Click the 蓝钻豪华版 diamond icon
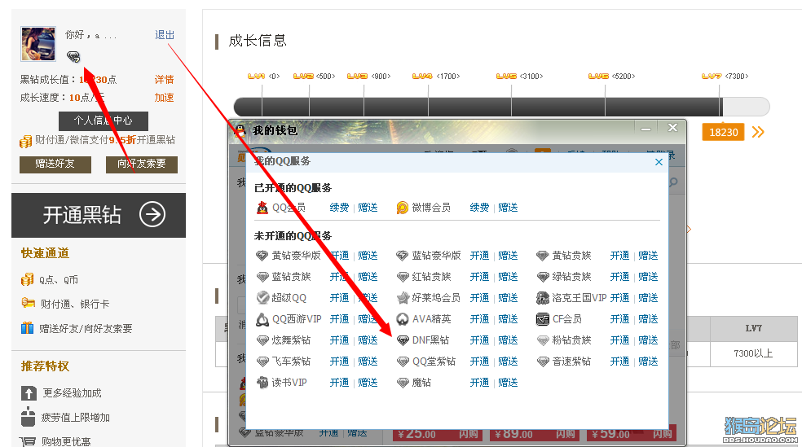Viewport: 802px width, 447px height. click(x=403, y=256)
